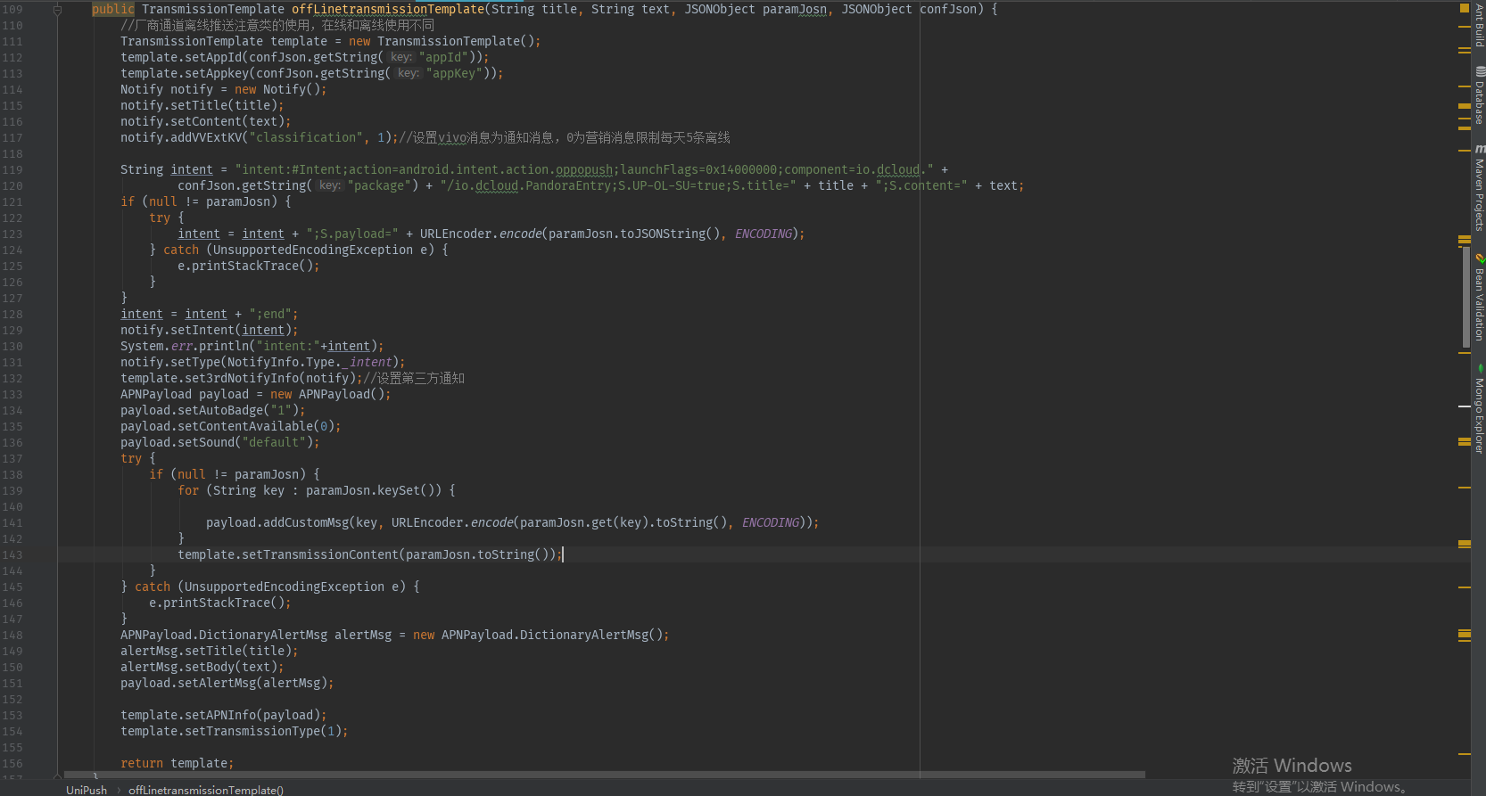This screenshot has height=796, width=1486.
Task: Click offLinetransmissionTemplate() in the breadcrumb
Action: (x=205, y=790)
